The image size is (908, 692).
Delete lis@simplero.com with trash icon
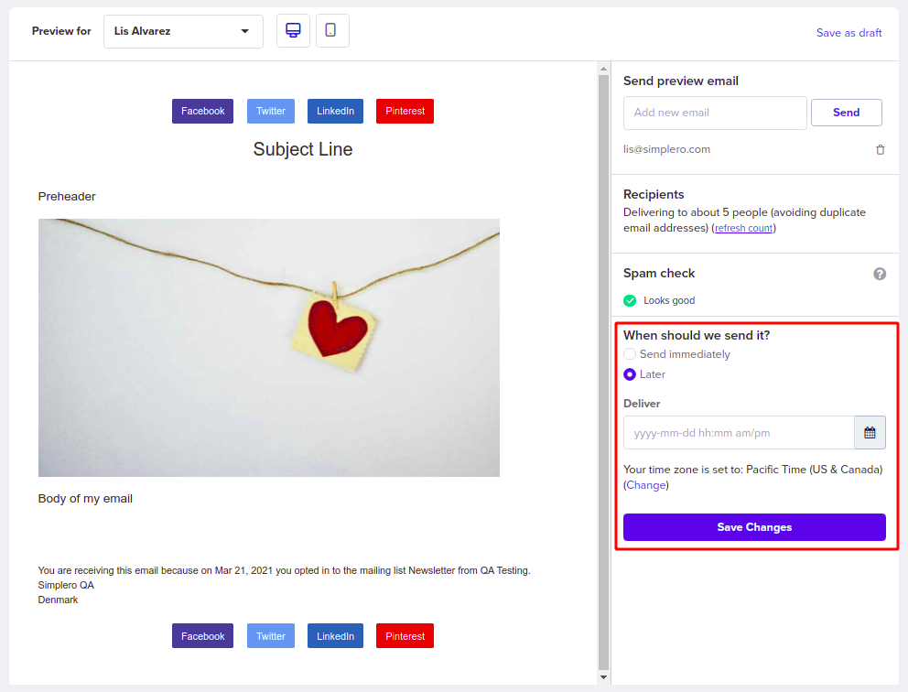[880, 149]
